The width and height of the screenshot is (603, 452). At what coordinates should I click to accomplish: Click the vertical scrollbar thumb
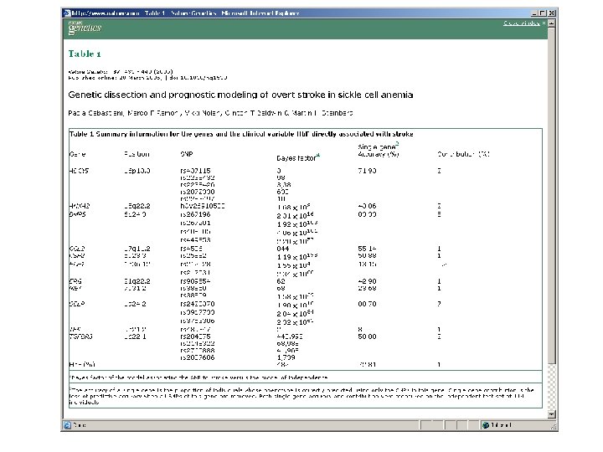(551, 195)
